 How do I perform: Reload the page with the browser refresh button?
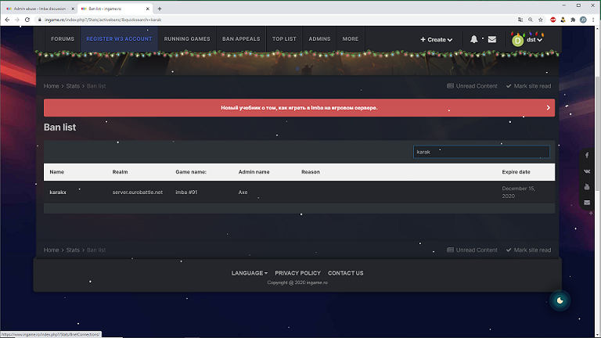click(27, 19)
